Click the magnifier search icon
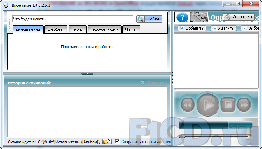262x149 pixels. pyautogui.click(x=140, y=19)
